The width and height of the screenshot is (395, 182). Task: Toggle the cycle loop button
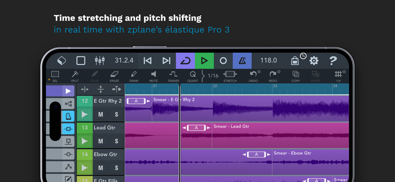pos(186,60)
